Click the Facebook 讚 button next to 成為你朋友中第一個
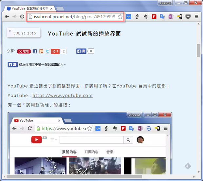 click(x=12, y=64)
